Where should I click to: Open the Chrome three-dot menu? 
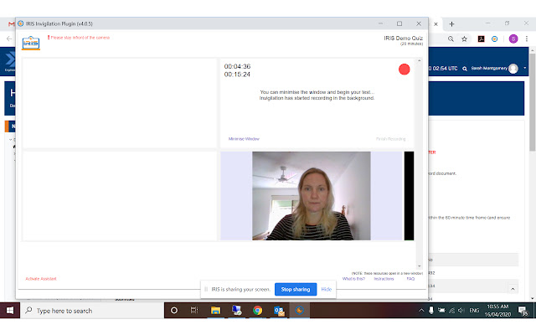527,39
